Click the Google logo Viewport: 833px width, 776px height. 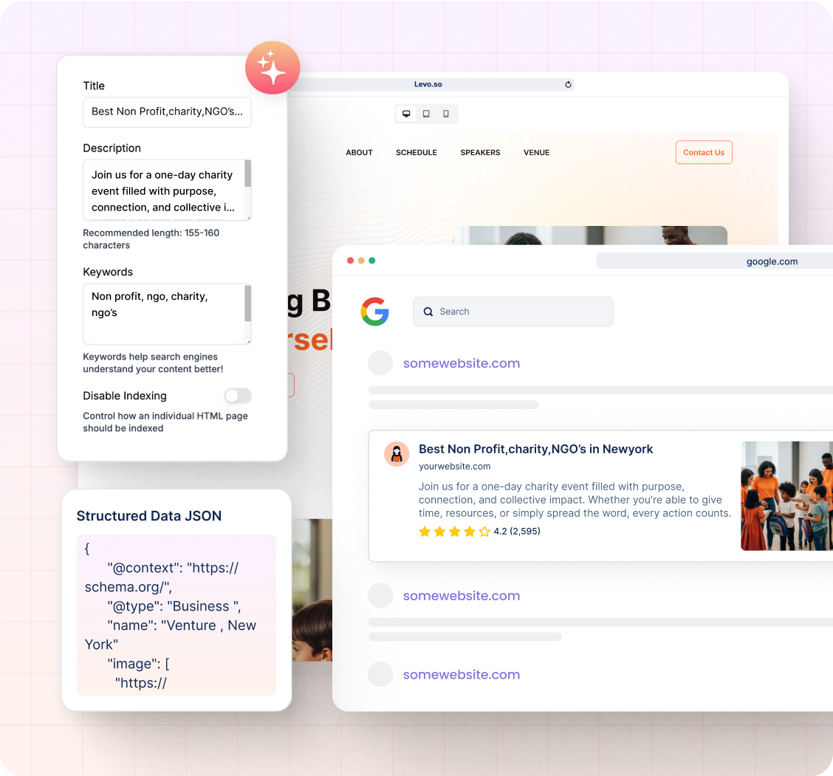(x=375, y=312)
